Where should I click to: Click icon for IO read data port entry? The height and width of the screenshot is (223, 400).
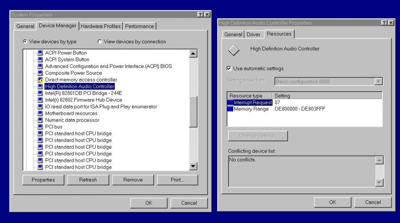[40, 107]
